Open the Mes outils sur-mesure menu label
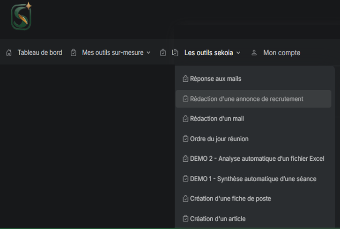Image resolution: width=340 pixels, height=229 pixels. 112,53
